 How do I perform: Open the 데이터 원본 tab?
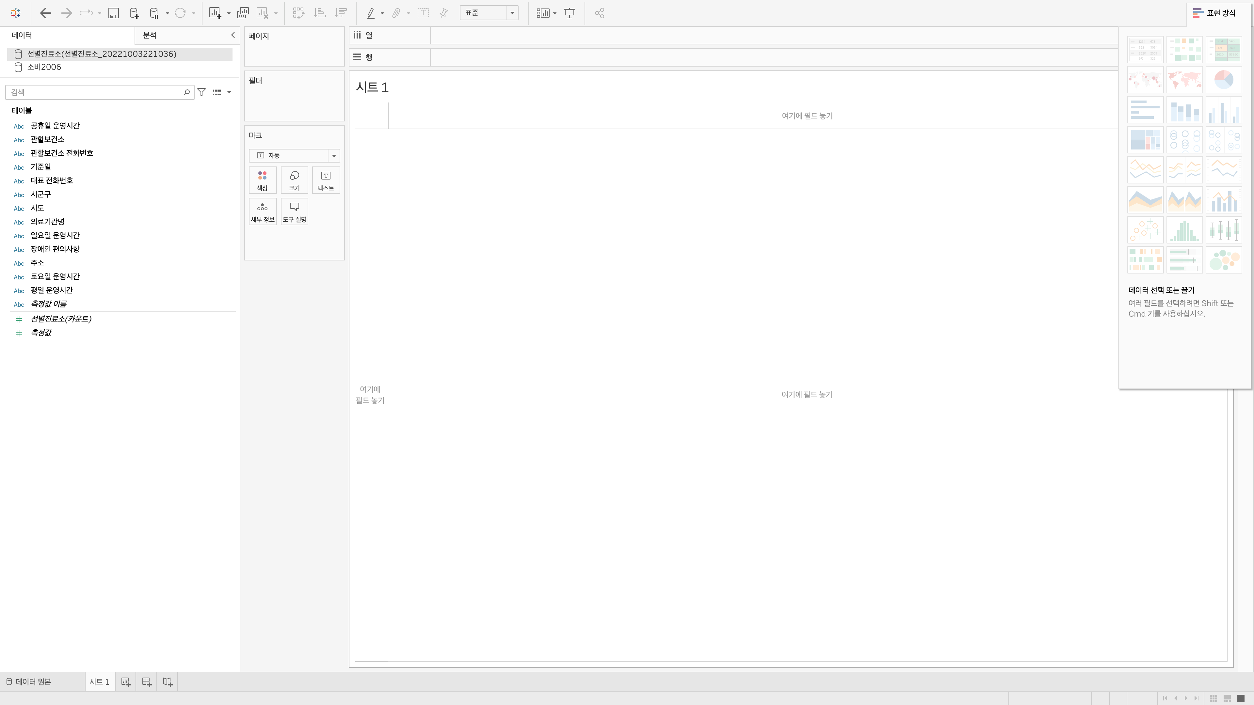tap(29, 681)
